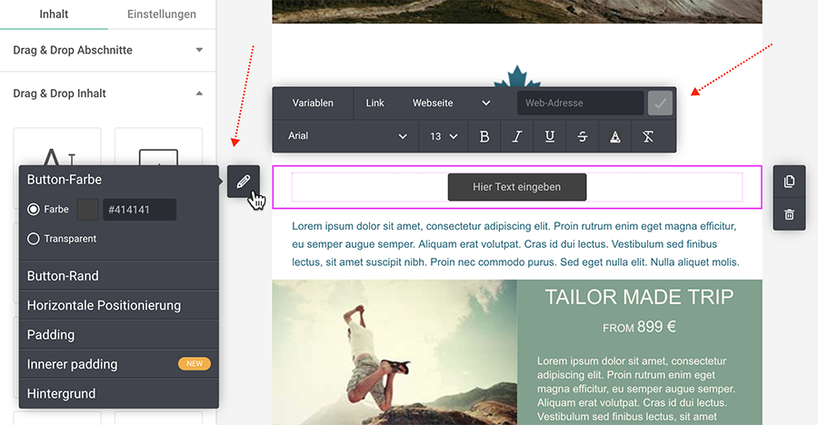818x425 pixels.
Task: Click the #414141 hex color field
Action: pos(139,210)
